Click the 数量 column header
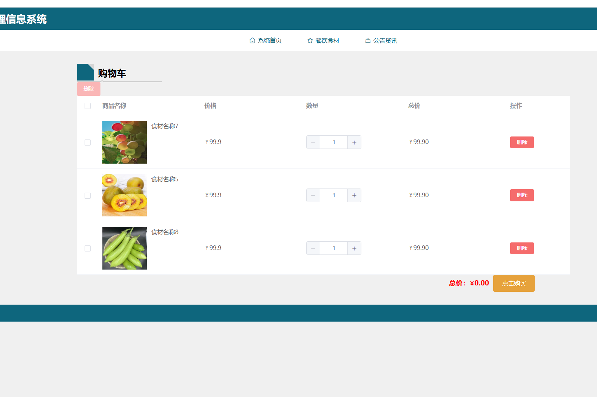The width and height of the screenshot is (597, 397). pyautogui.click(x=312, y=106)
